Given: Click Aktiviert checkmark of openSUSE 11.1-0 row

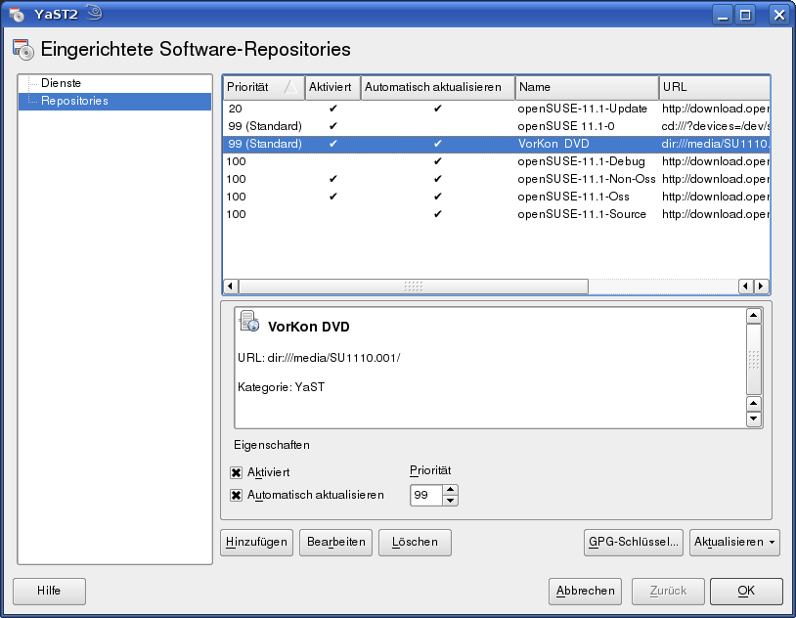Looking at the screenshot, I should pyautogui.click(x=333, y=126).
